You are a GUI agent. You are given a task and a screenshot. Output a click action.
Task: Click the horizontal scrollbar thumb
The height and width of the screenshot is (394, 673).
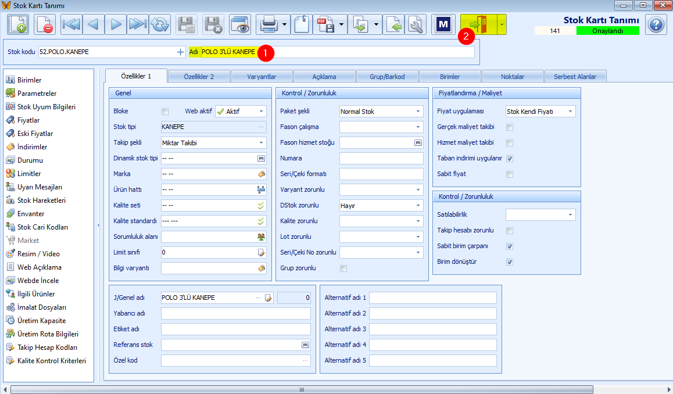pyautogui.click(x=302, y=390)
